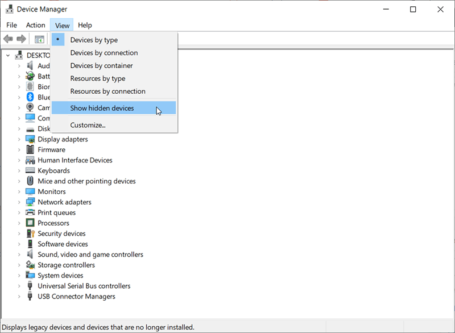
Task: Click the Biometric fingerprint category icon
Action: tap(30, 86)
